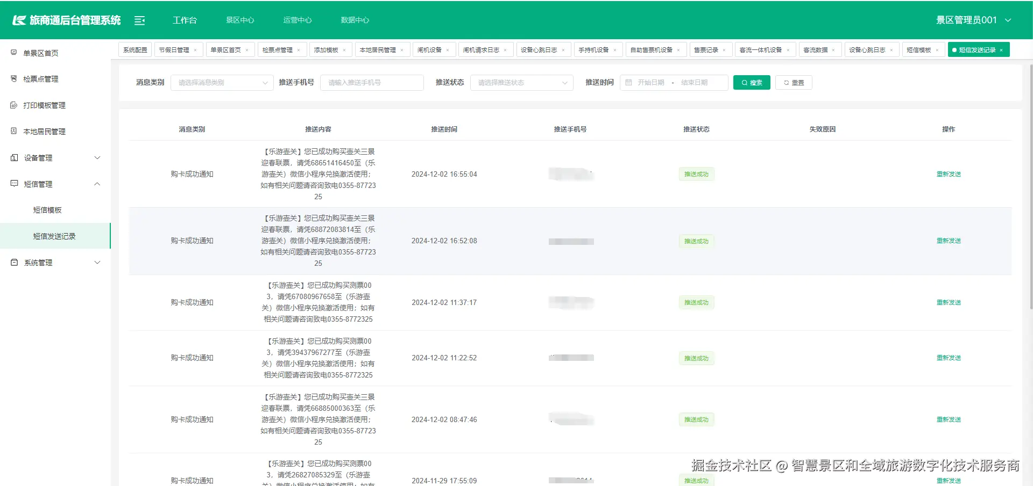The image size is (1033, 486).
Task: Open the 运营中心 top menu
Action: [298, 20]
